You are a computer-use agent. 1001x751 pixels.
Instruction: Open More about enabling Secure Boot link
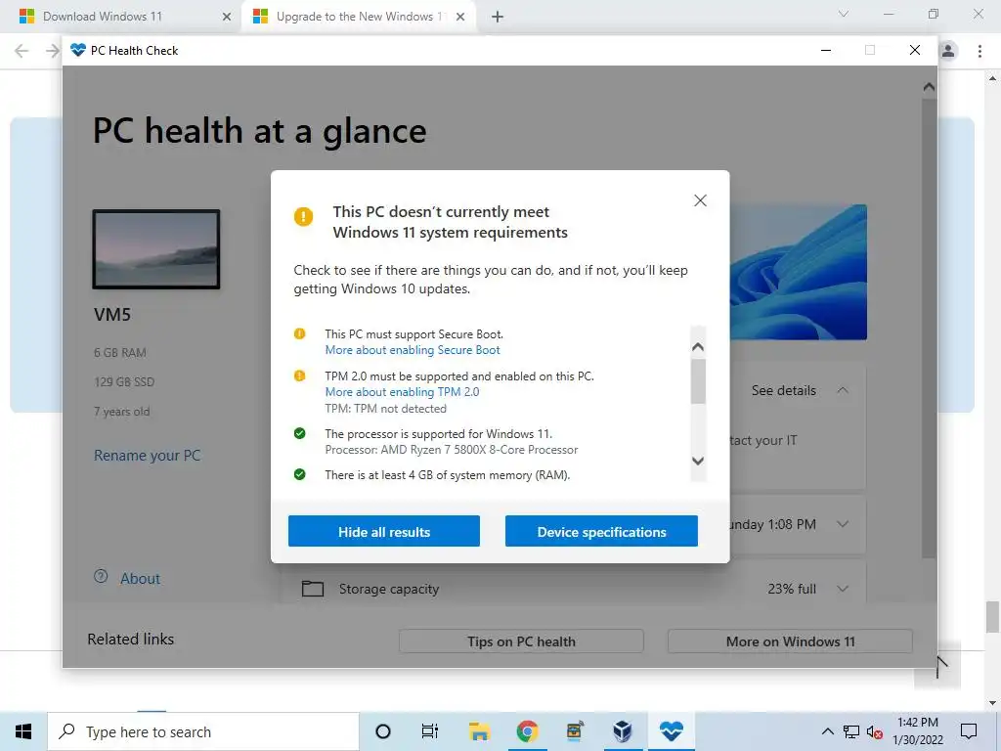(413, 350)
